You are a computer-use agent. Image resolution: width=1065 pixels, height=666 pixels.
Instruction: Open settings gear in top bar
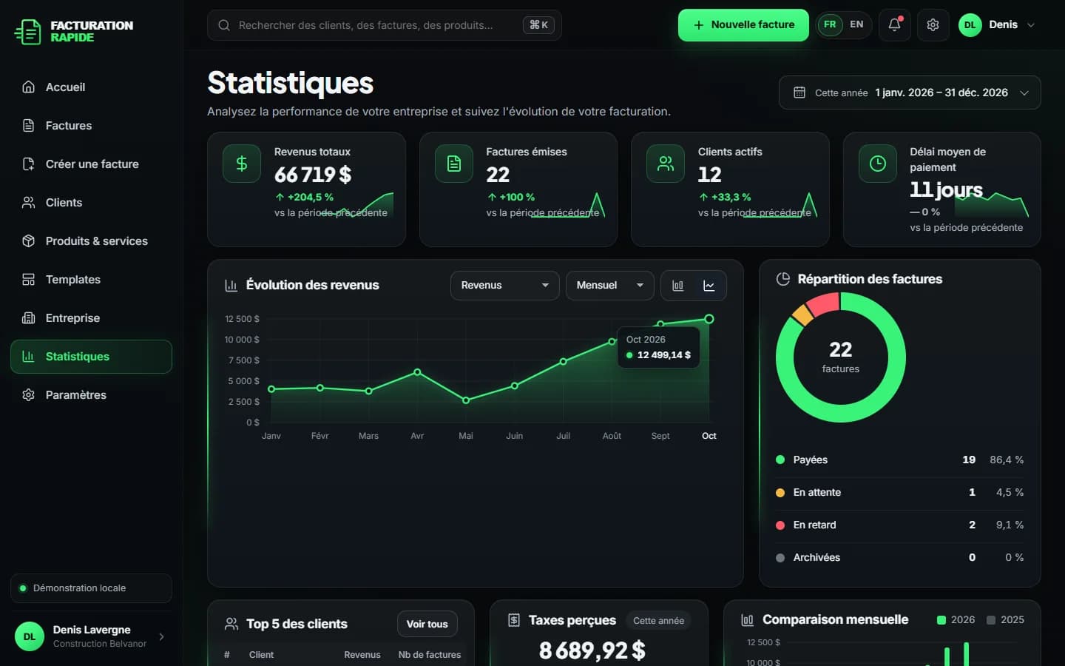pyautogui.click(x=933, y=24)
